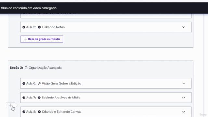Click the plus icon in Item da grade curricular
Screen dimensions: 208x117
pos(25,39)
